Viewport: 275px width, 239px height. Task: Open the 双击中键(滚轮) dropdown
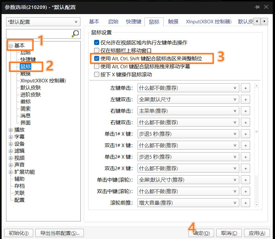coord(188,191)
